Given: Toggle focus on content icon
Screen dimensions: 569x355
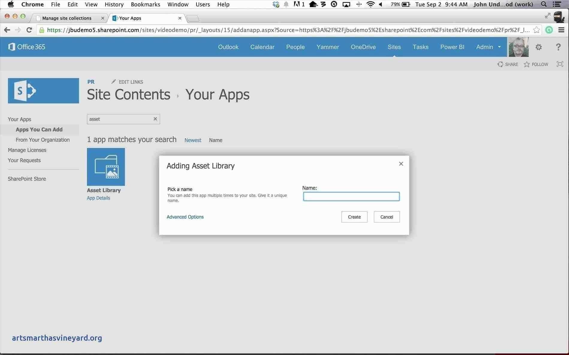Looking at the screenshot, I should 560,64.
